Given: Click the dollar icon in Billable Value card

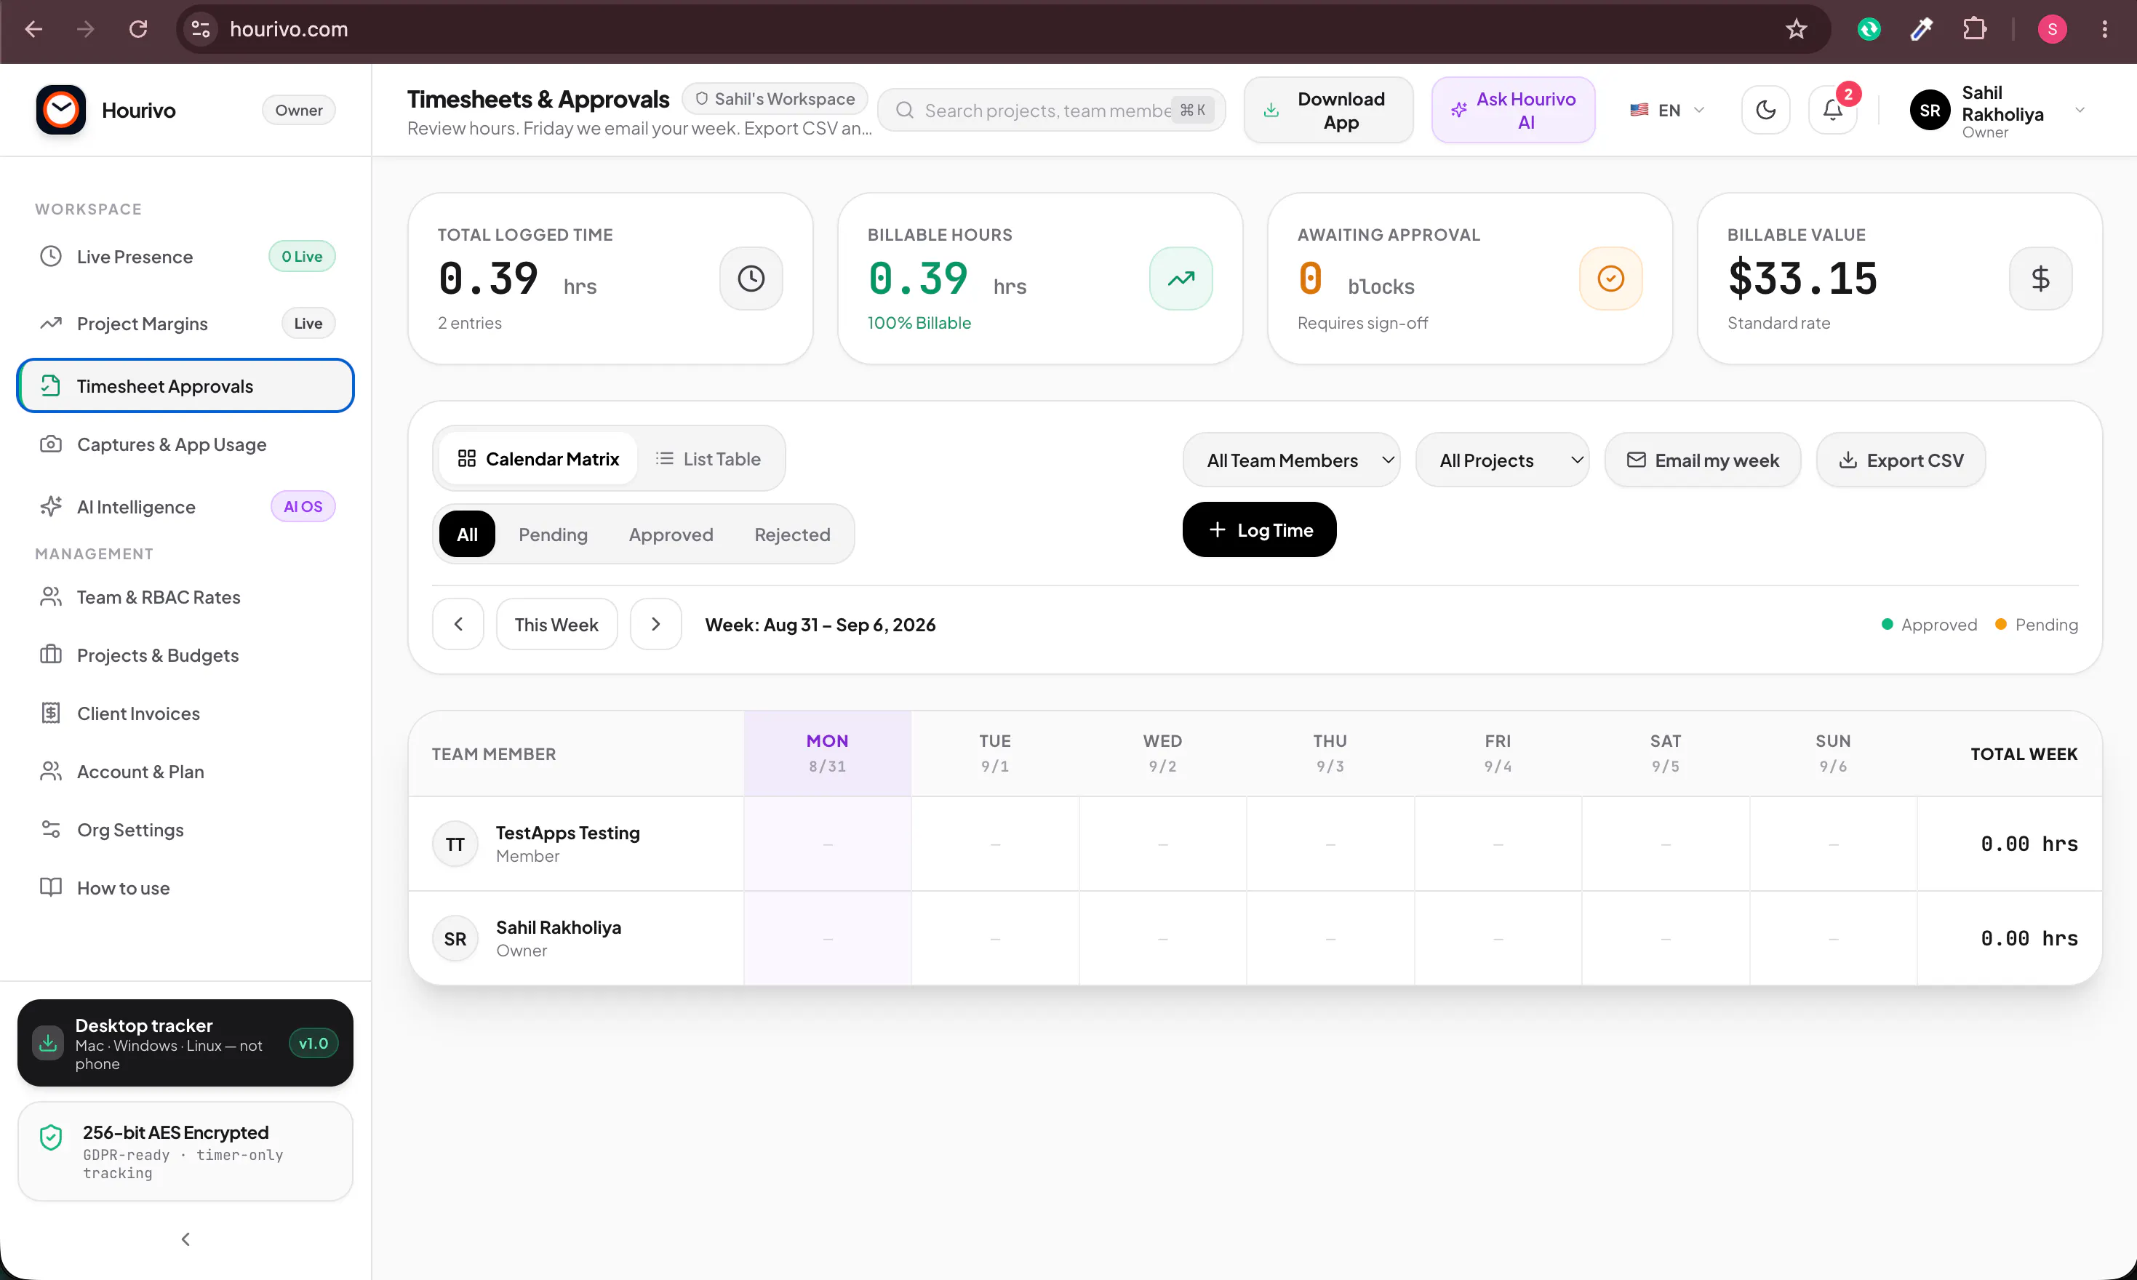Looking at the screenshot, I should [x=2040, y=279].
